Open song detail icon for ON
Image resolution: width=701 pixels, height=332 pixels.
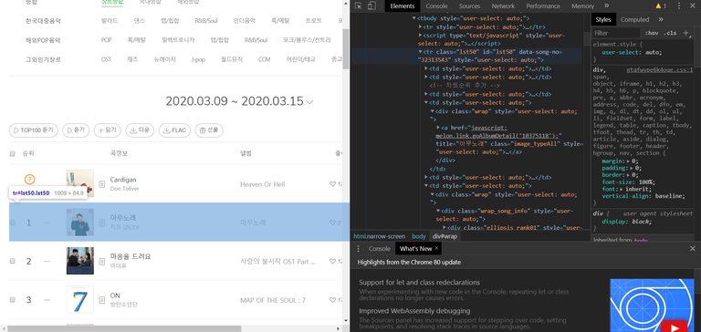click(x=102, y=300)
